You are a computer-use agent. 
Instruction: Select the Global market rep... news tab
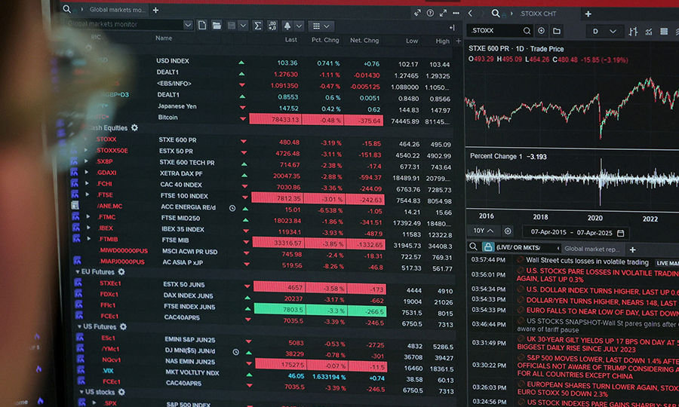[592, 249]
